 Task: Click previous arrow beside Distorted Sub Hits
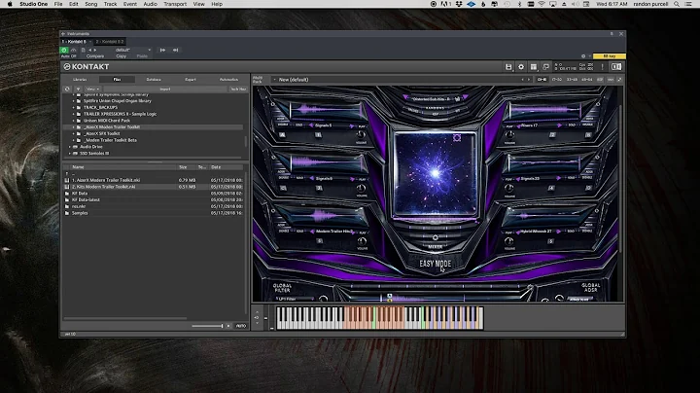point(404,96)
